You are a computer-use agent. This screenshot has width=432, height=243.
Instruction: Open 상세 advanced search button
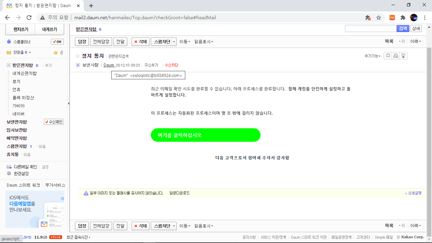[416, 29]
